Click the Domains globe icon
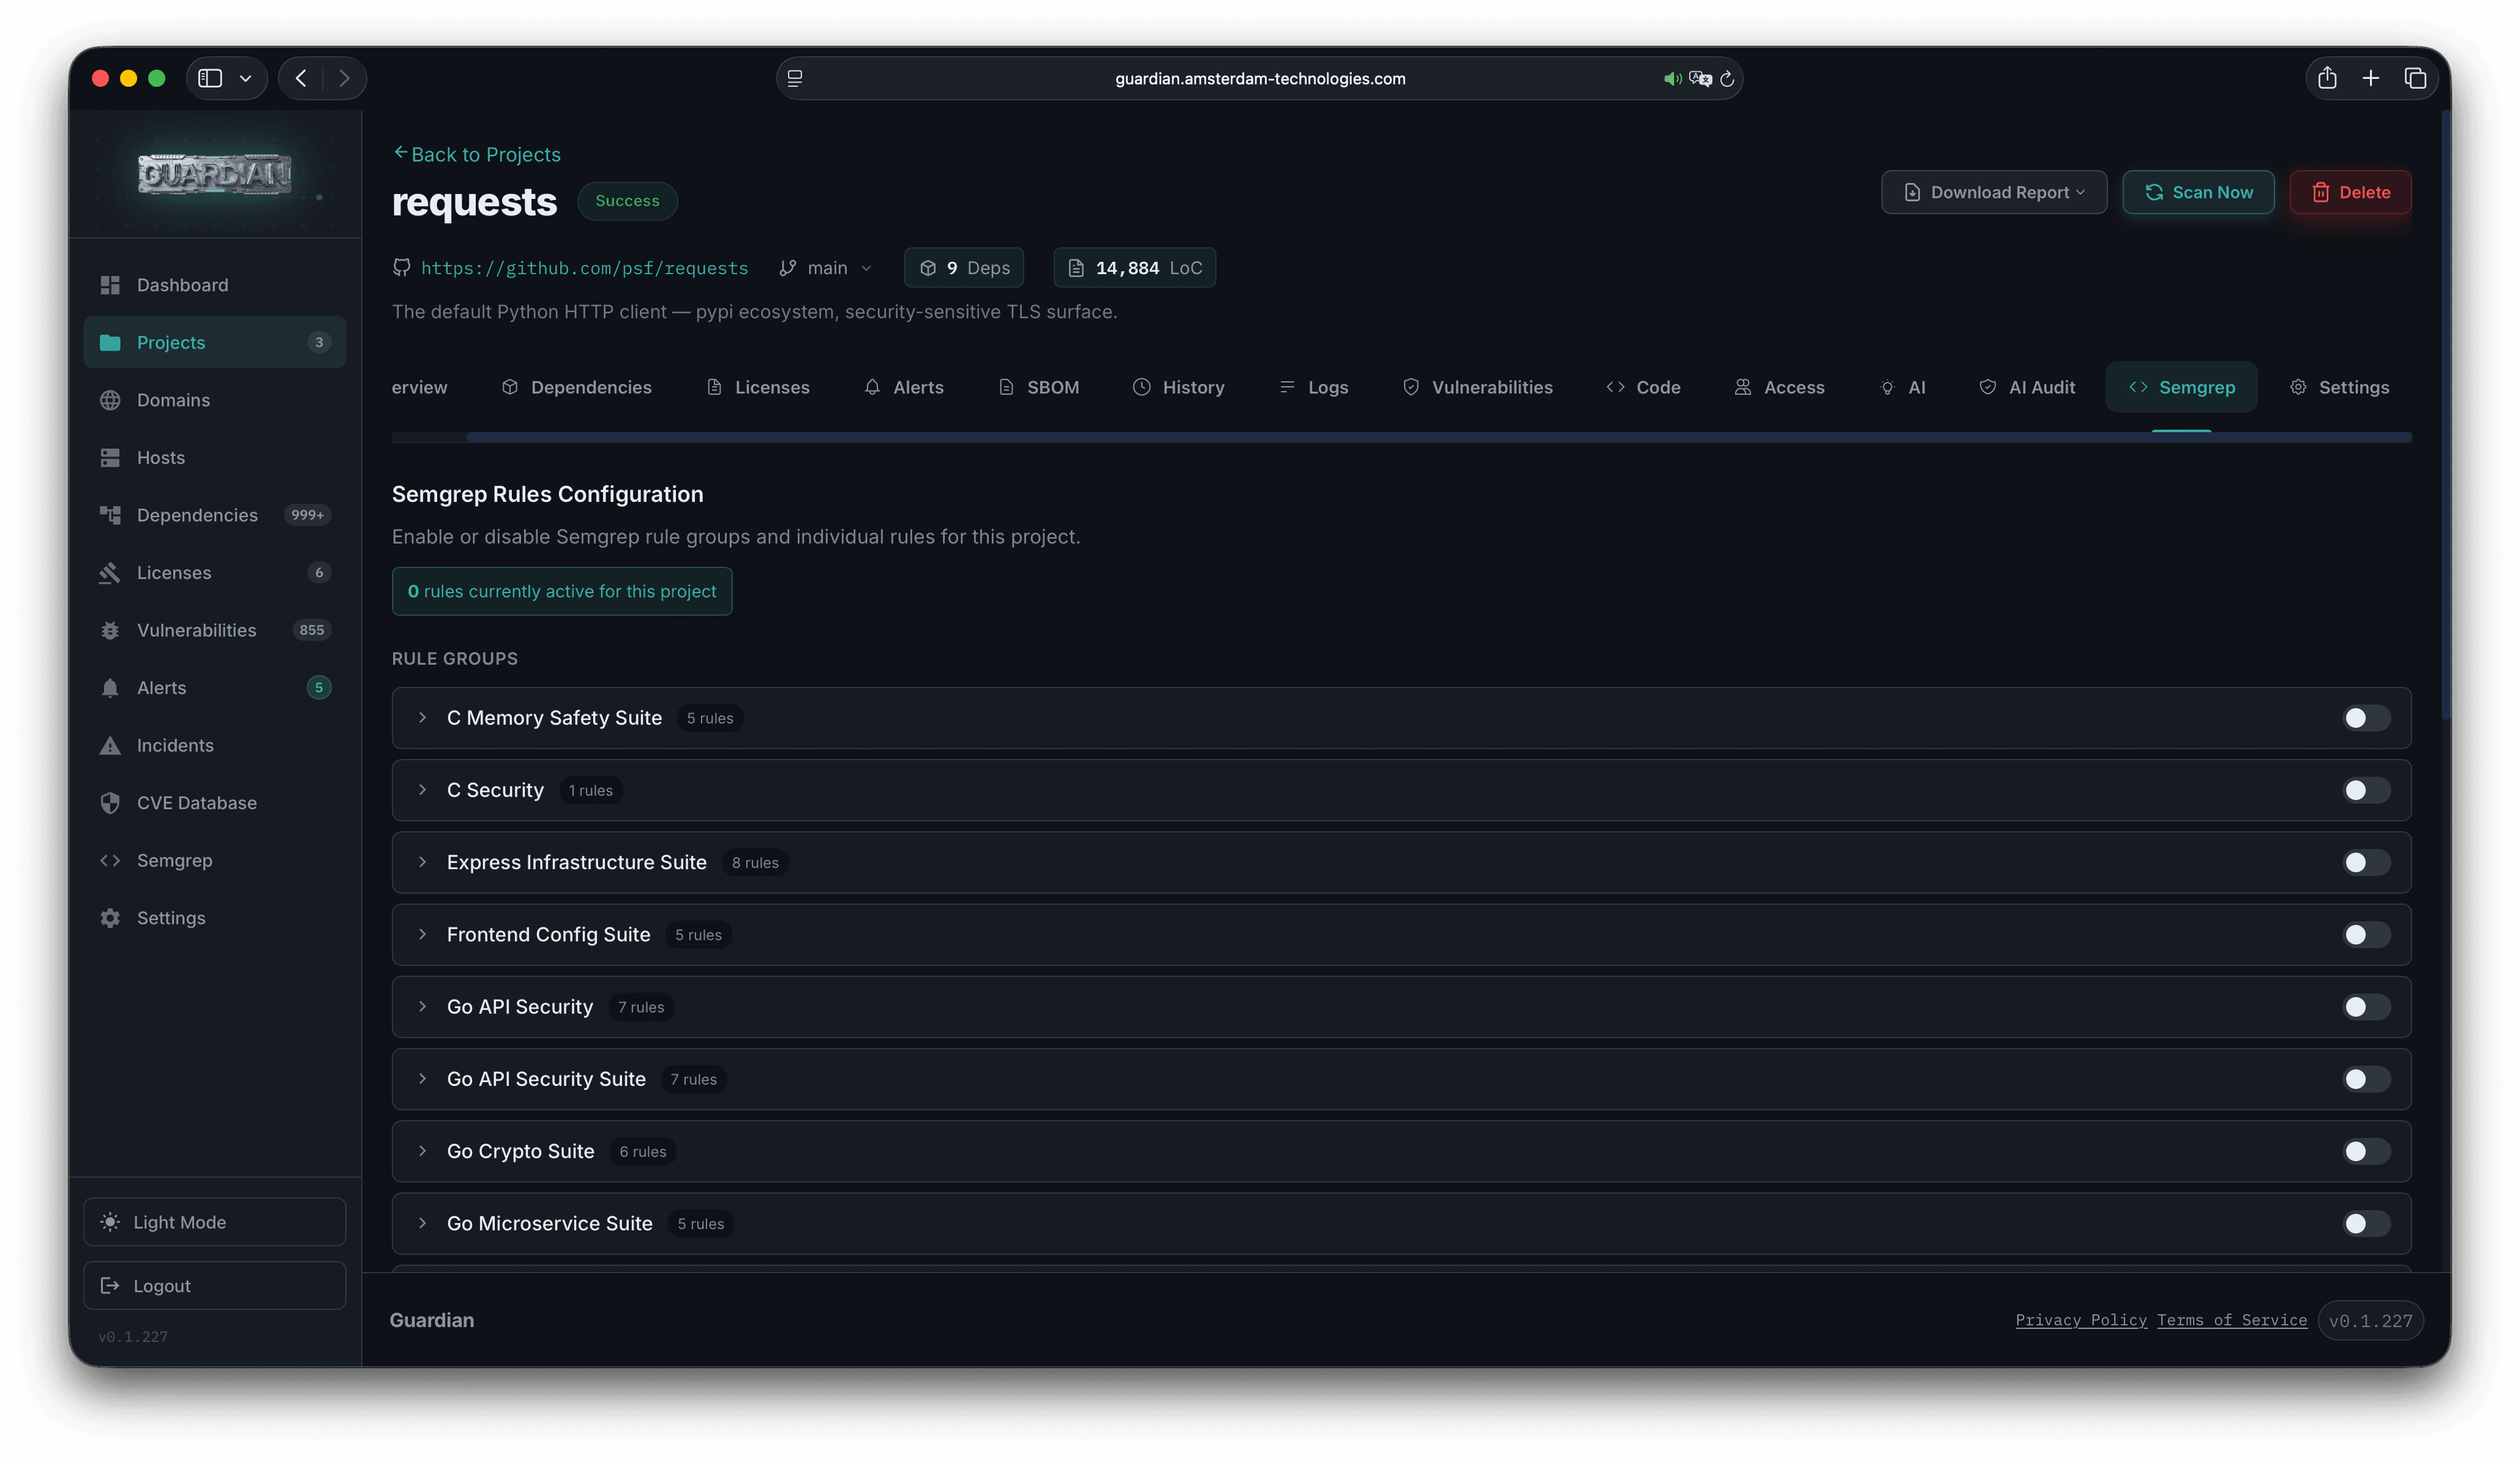Viewport: 2520px width, 1458px height. (x=110, y=400)
